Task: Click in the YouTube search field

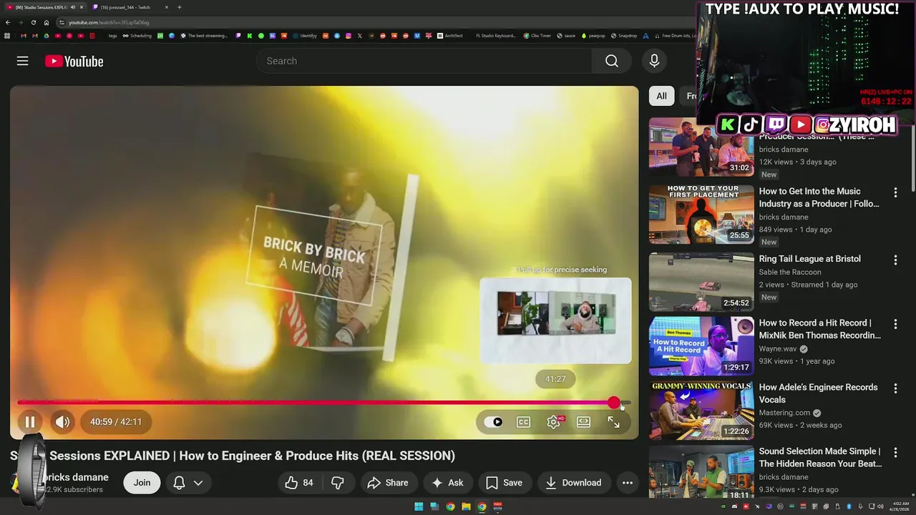Action: tap(424, 61)
